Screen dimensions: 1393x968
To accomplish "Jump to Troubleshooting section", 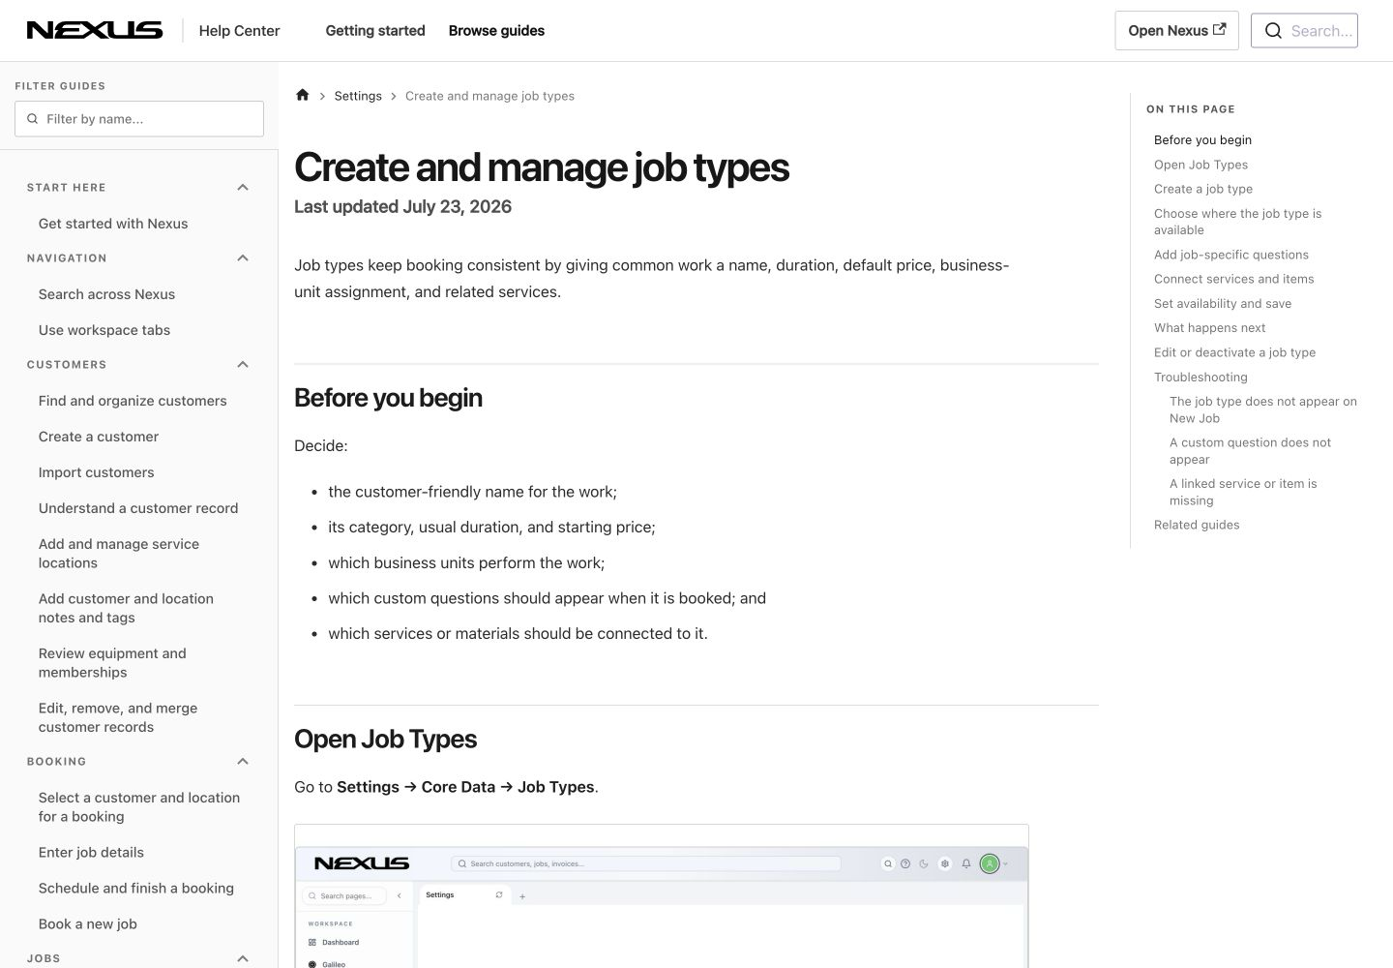I will pyautogui.click(x=1200, y=378).
